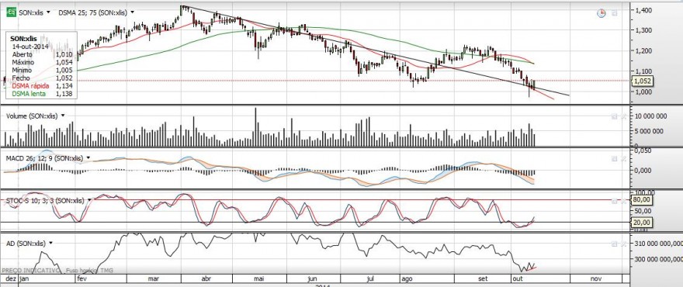Open the STOC-S panel settings icon
Screen dimensions: 683x287
(x=614, y=201)
